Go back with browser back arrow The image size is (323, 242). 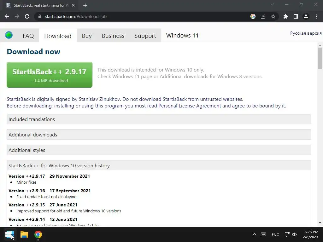(7, 16)
